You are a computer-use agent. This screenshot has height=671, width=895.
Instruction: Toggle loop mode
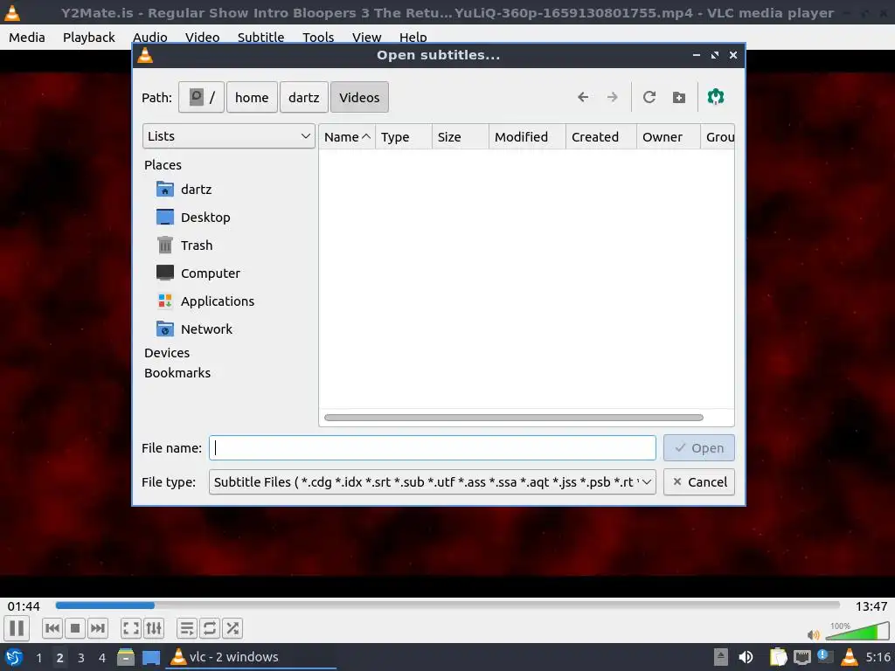(210, 628)
